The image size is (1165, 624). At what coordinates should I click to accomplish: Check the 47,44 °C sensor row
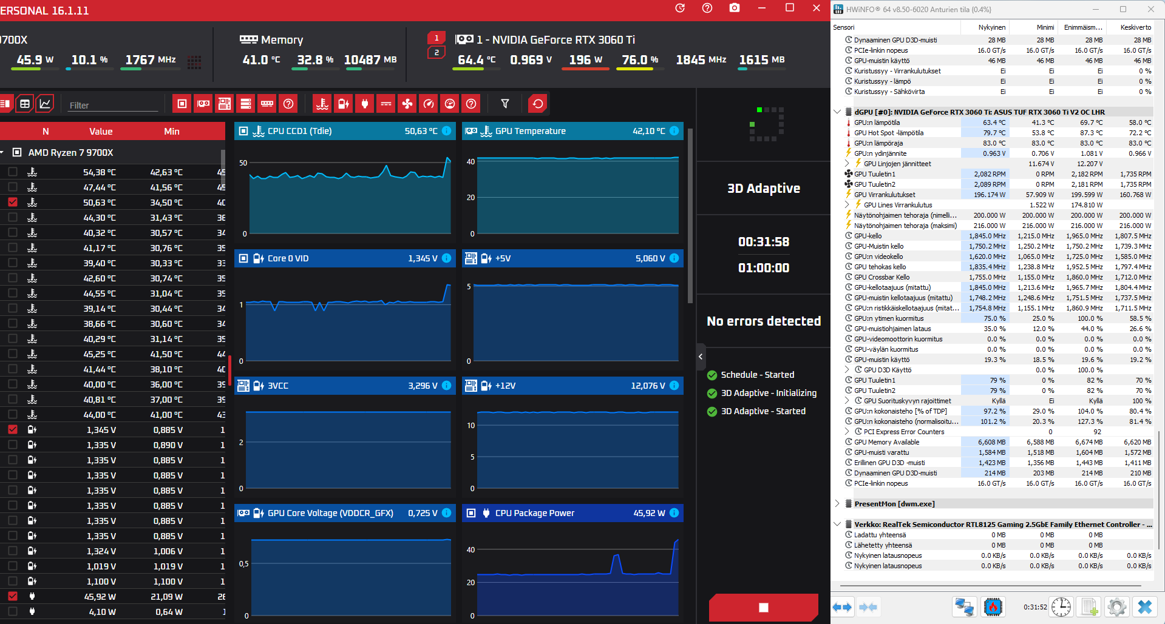click(x=13, y=187)
